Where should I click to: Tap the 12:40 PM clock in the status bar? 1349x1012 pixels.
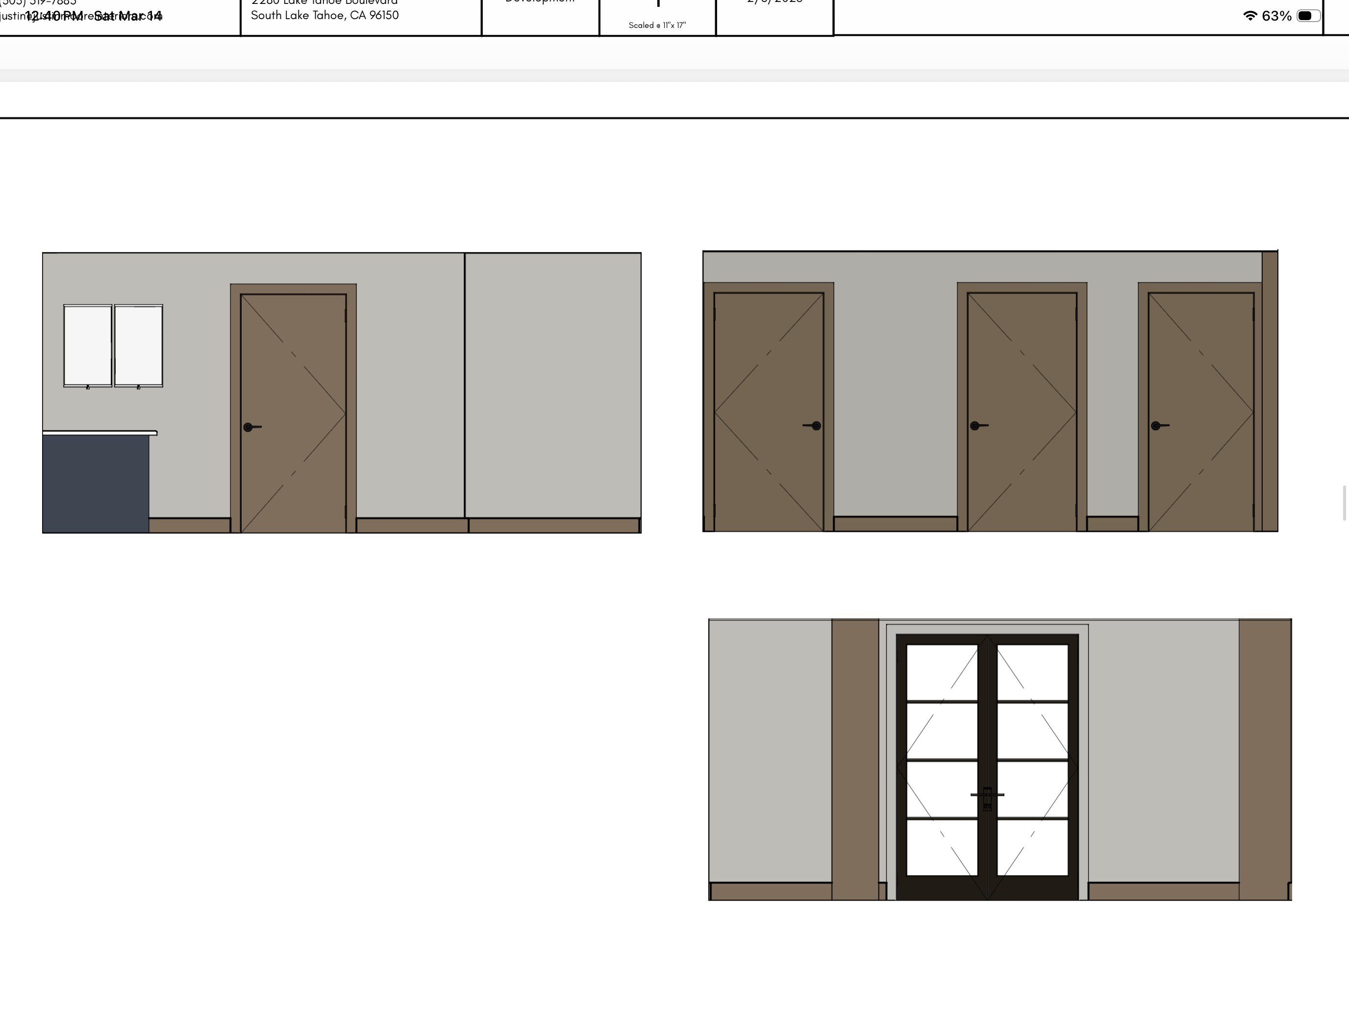pyautogui.click(x=53, y=16)
